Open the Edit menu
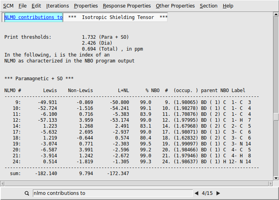This screenshot has width=279, height=200. [36, 6]
